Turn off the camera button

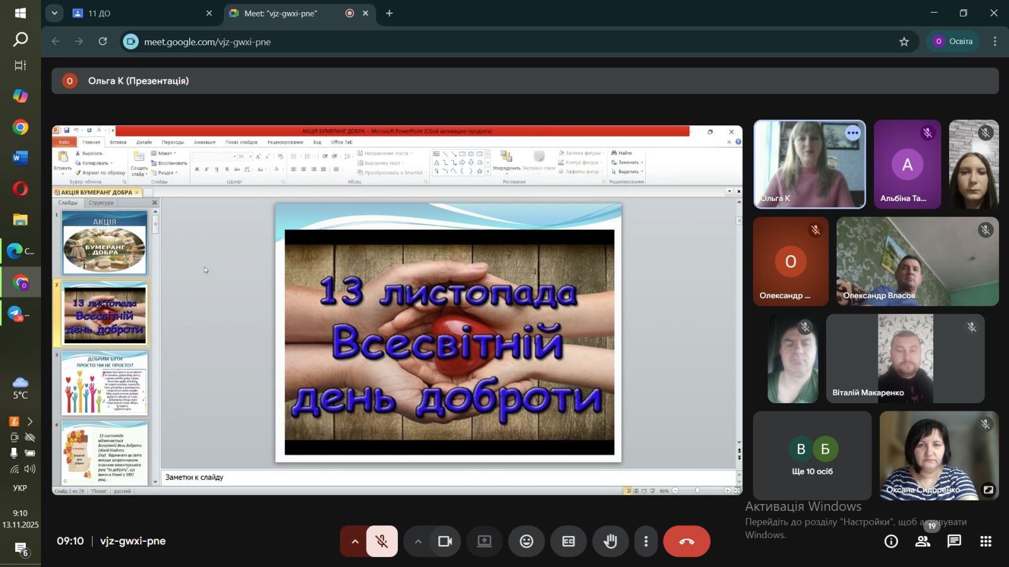(445, 541)
